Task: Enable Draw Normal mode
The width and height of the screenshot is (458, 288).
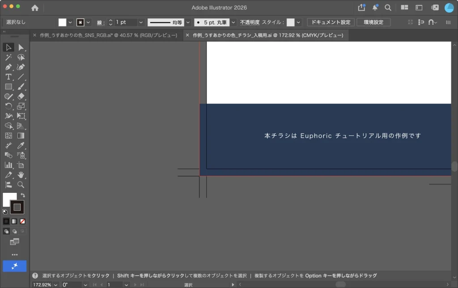Action: [x=6, y=231]
